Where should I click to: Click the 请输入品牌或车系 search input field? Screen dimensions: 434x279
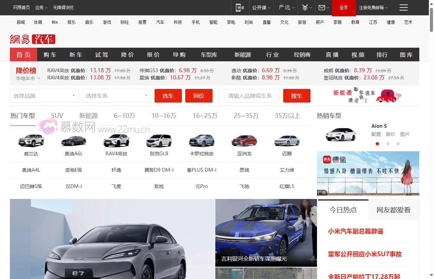pos(252,96)
